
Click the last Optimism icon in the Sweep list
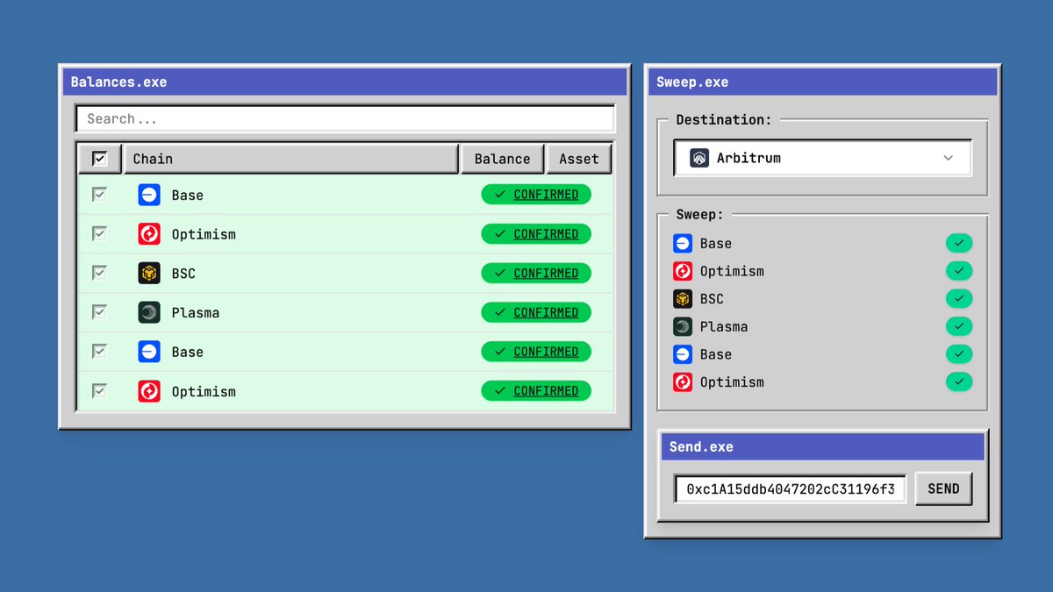tap(683, 382)
